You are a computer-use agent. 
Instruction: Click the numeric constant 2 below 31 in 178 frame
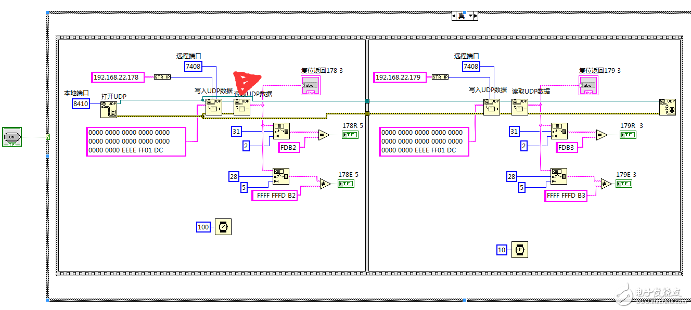pos(246,146)
